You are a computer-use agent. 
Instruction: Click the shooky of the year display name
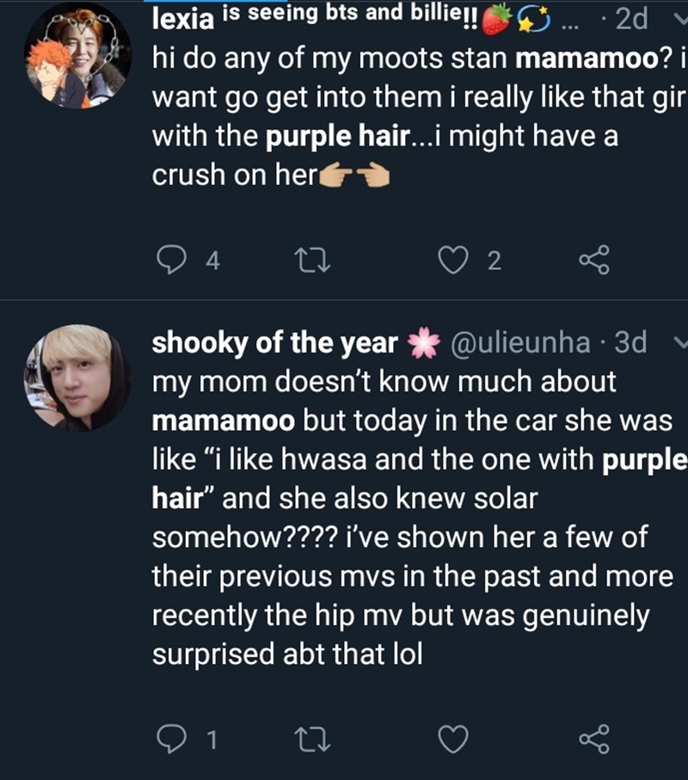click(x=275, y=343)
